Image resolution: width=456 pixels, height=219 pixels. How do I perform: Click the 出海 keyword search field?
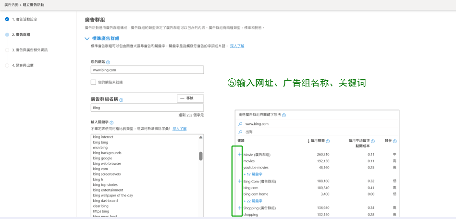coord(317,132)
